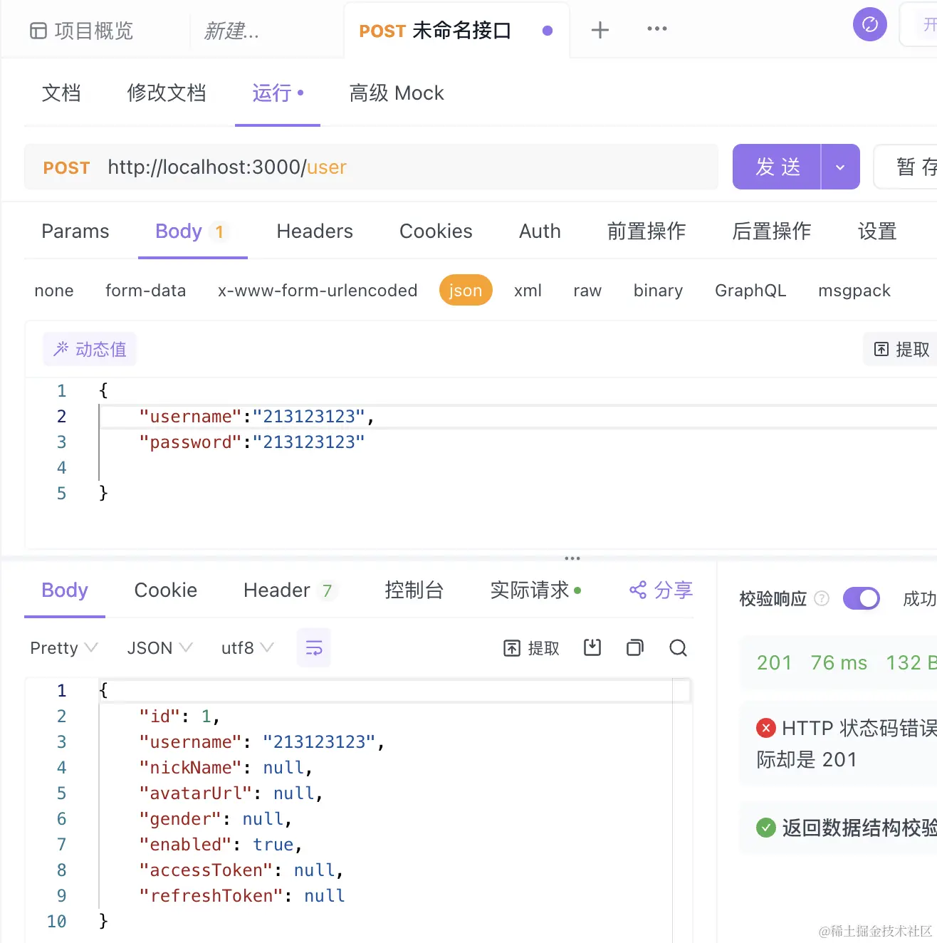
Task: Select xml body type
Action: tap(528, 291)
